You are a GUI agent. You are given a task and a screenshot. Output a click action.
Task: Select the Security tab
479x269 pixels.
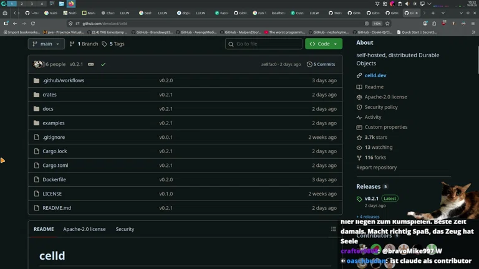pos(125,229)
